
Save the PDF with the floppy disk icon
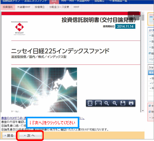click(x=123, y=103)
